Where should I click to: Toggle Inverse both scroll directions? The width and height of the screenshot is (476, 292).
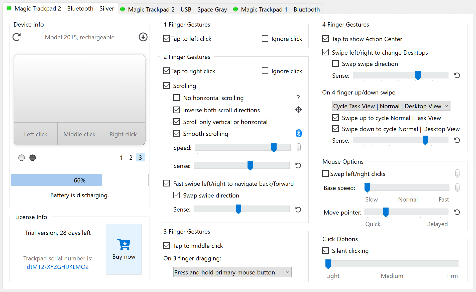(177, 110)
